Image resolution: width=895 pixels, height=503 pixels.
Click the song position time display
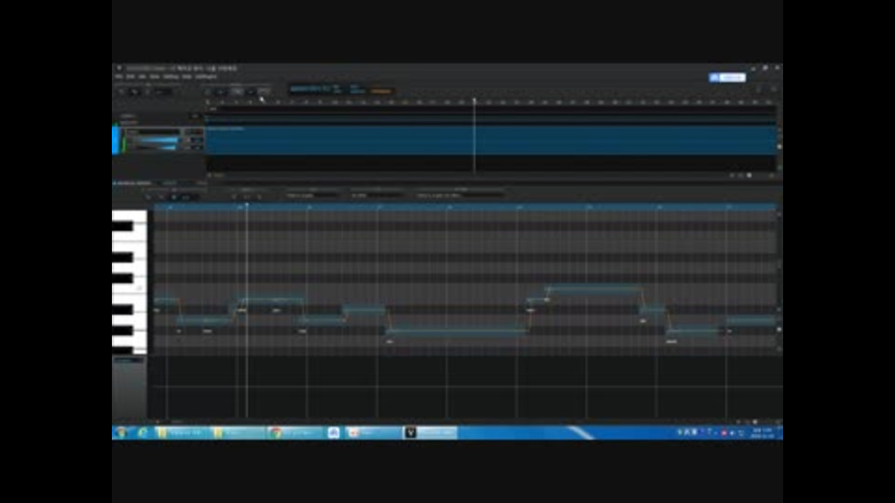[x=310, y=89]
